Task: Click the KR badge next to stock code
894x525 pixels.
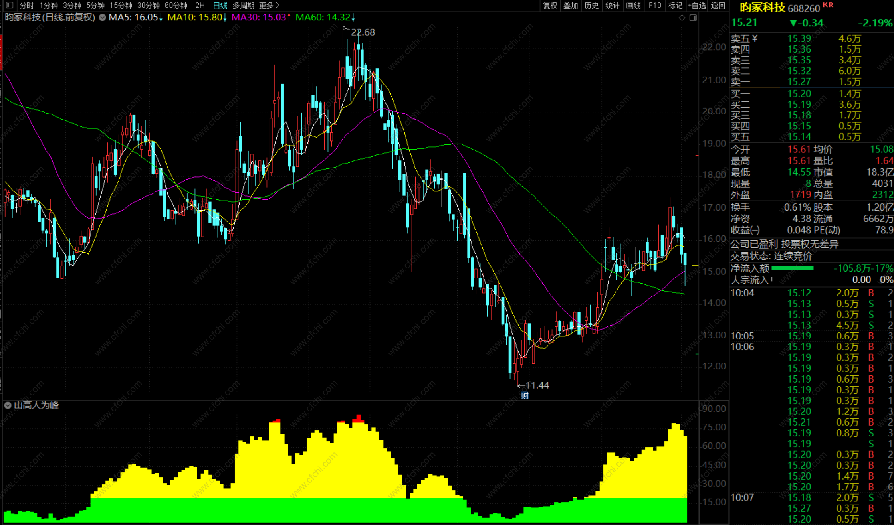Action: (x=828, y=5)
